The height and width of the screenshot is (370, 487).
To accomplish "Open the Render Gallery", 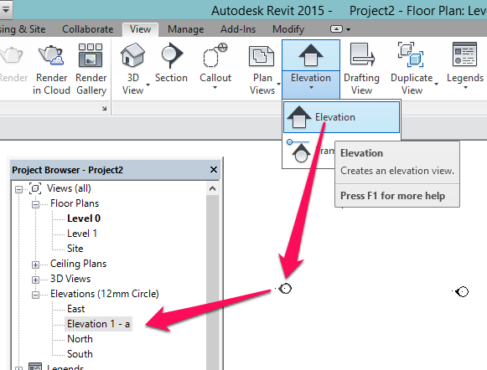I will coord(91,69).
